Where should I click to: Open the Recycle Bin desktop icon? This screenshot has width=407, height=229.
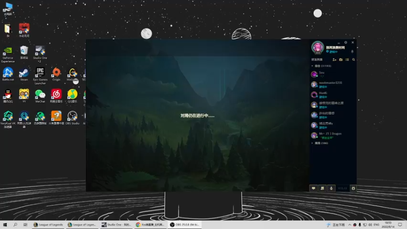pos(24,52)
